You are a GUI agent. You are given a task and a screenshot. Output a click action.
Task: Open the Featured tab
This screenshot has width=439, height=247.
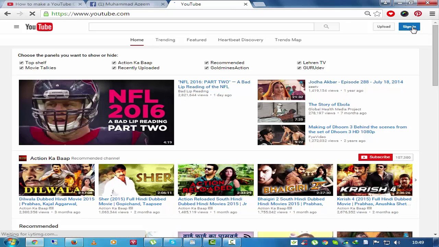pyautogui.click(x=197, y=40)
